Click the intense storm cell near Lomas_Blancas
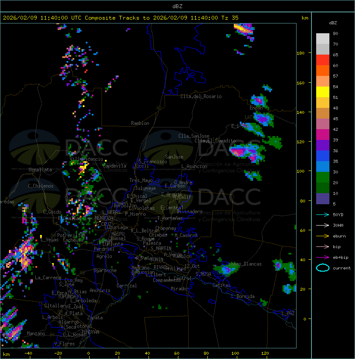The width and height of the screenshot is (355, 359). coord(226,270)
